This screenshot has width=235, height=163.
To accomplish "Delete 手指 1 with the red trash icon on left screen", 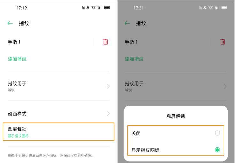I will [106, 42].
